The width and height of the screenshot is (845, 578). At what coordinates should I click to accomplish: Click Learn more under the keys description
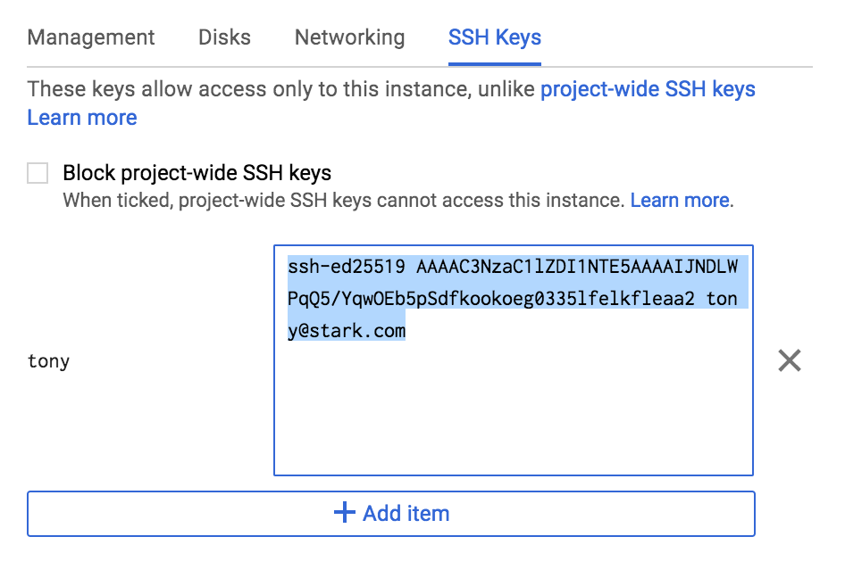82,118
